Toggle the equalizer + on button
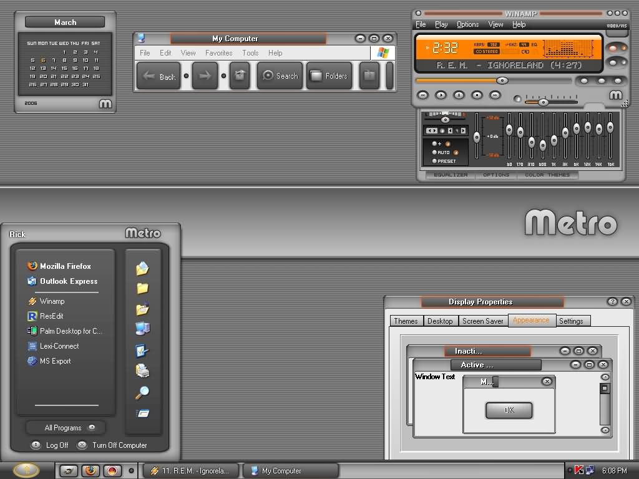This screenshot has width=639, height=479. coord(434,144)
